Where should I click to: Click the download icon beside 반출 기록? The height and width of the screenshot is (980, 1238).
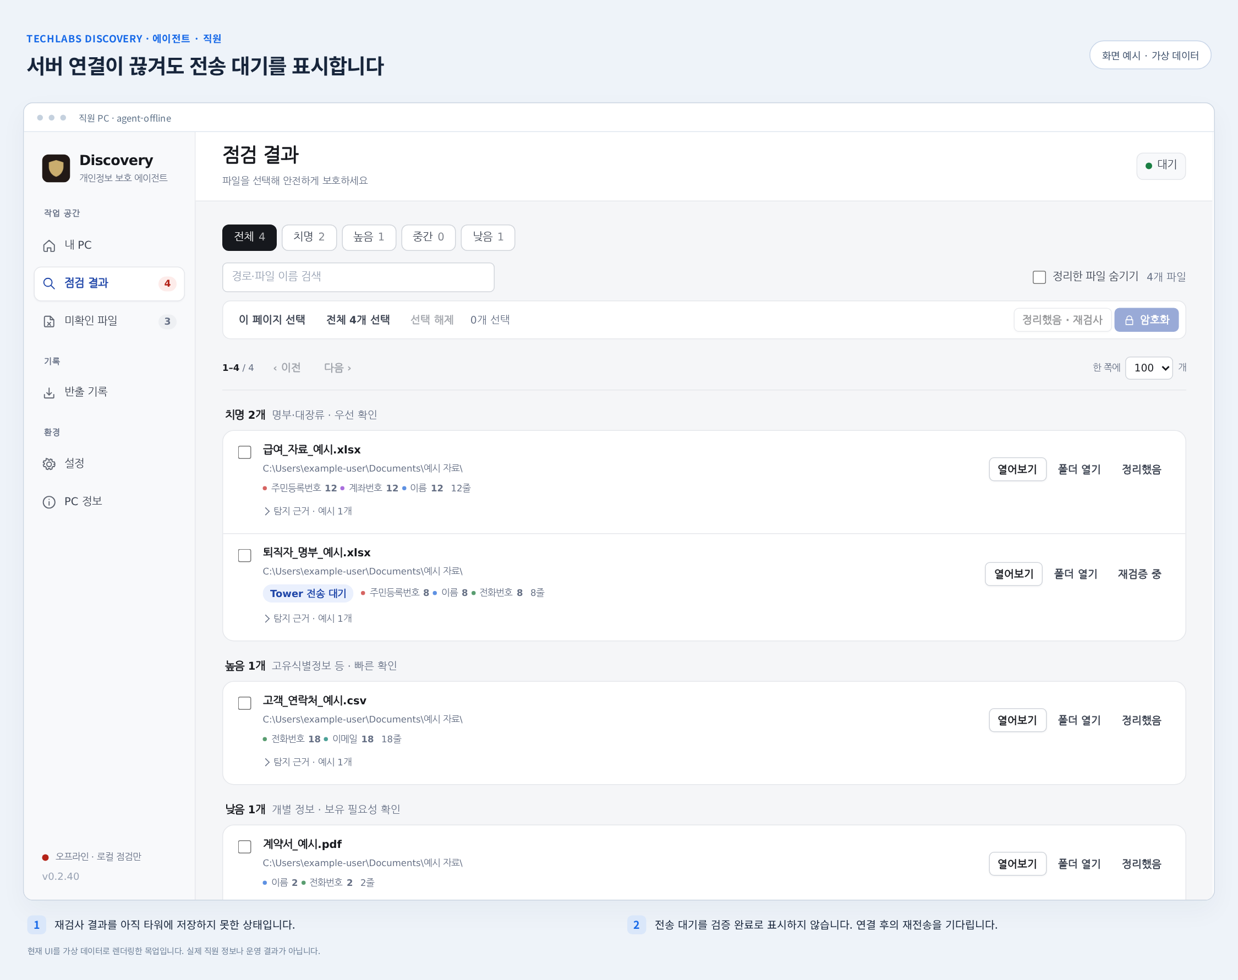(x=50, y=392)
